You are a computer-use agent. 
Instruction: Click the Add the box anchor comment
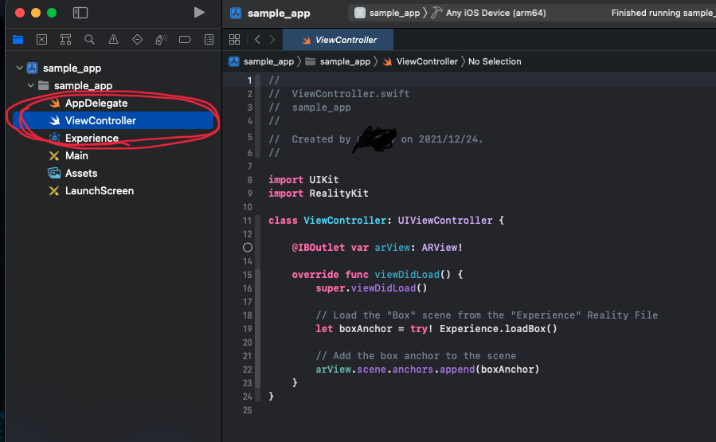click(416, 356)
